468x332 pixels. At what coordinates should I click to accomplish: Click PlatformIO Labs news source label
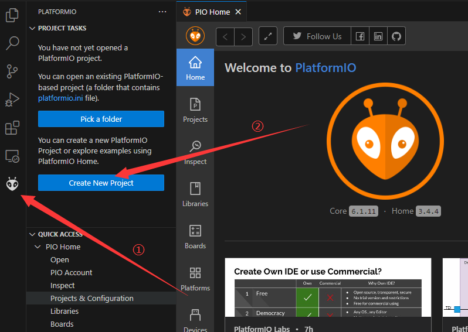tap(262, 328)
